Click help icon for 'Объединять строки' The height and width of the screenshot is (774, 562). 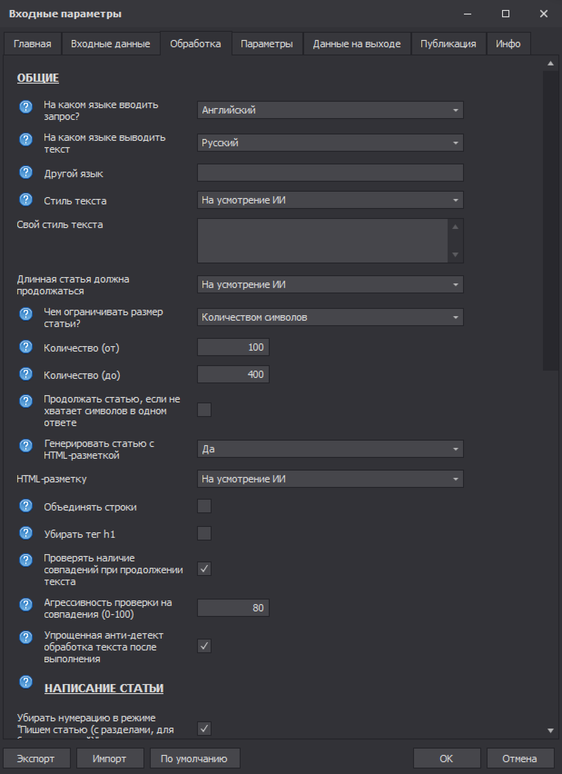tap(26, 506)
